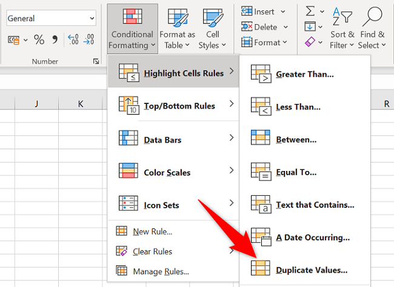
Task: Expand the Clear dropdown arrow
Action: [x=321, y=42]
